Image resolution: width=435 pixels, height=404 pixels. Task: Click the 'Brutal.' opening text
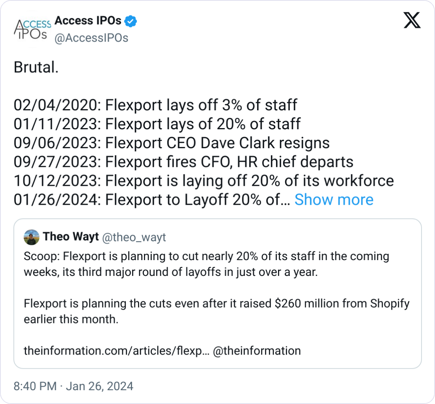coord(36,68)
